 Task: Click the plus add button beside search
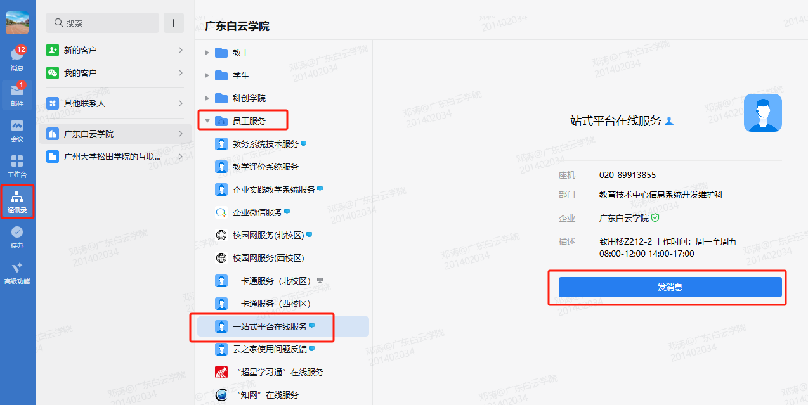(x=173, y=23)
